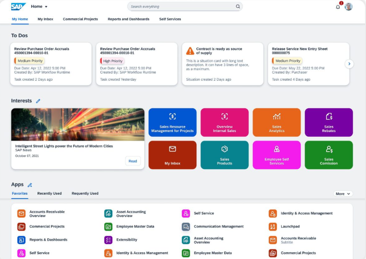Click the Extensibility app label
Image resolution: width=366 pixels, height=259 pixels.
[x=127, y=240]
